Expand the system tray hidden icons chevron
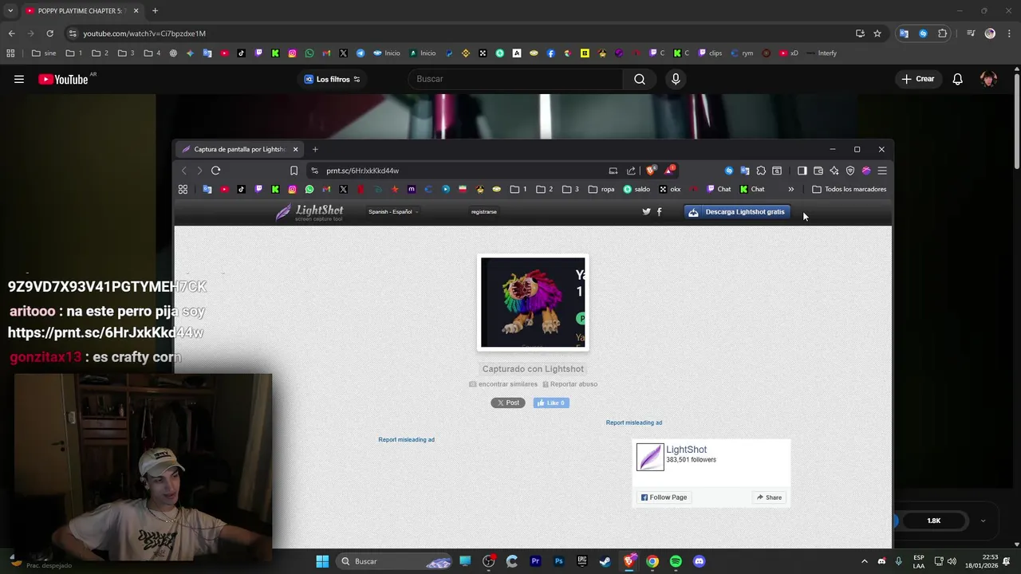 (x=864, y=561)
